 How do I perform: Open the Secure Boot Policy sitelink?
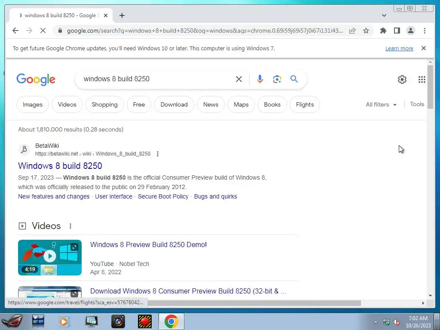click(x=163, y=196)
